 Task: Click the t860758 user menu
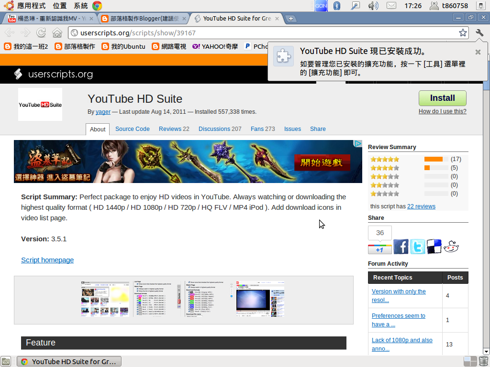coord(449,6)
